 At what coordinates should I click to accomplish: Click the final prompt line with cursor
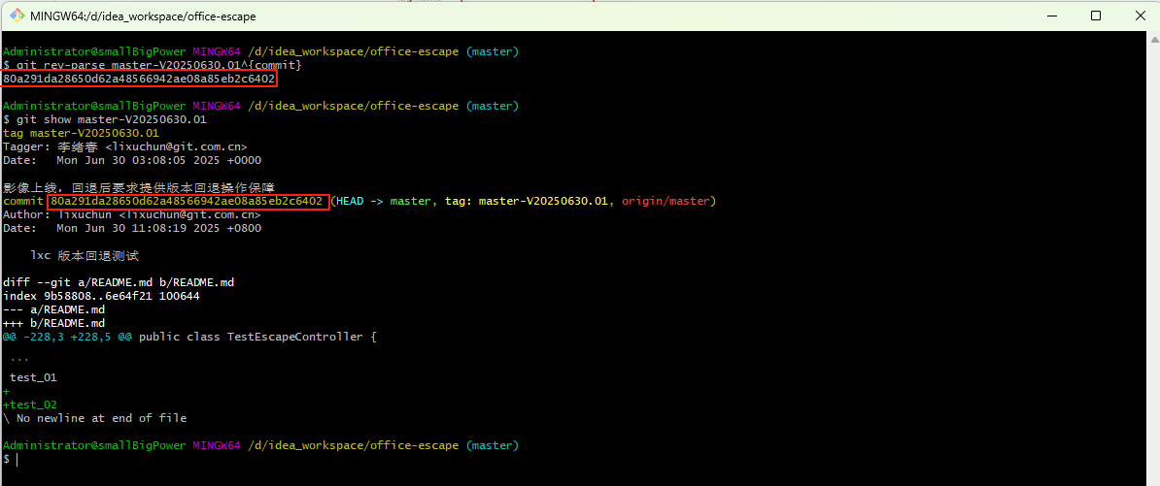[x=11, y=460]
